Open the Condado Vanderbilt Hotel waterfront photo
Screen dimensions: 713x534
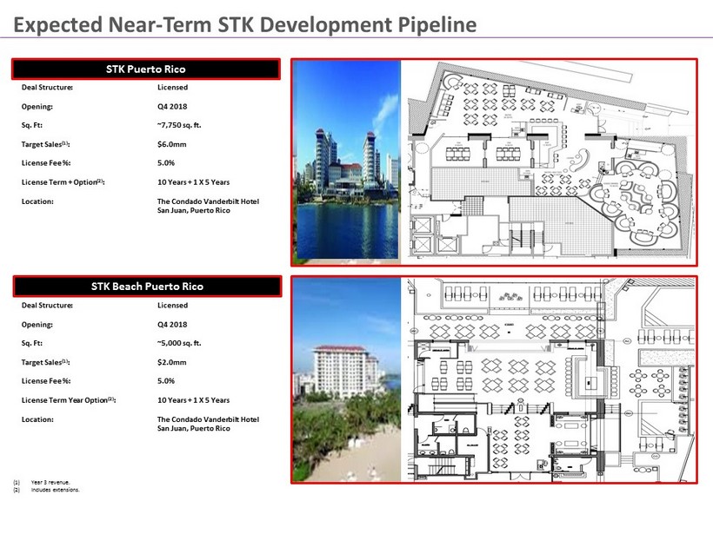[346, 161]
